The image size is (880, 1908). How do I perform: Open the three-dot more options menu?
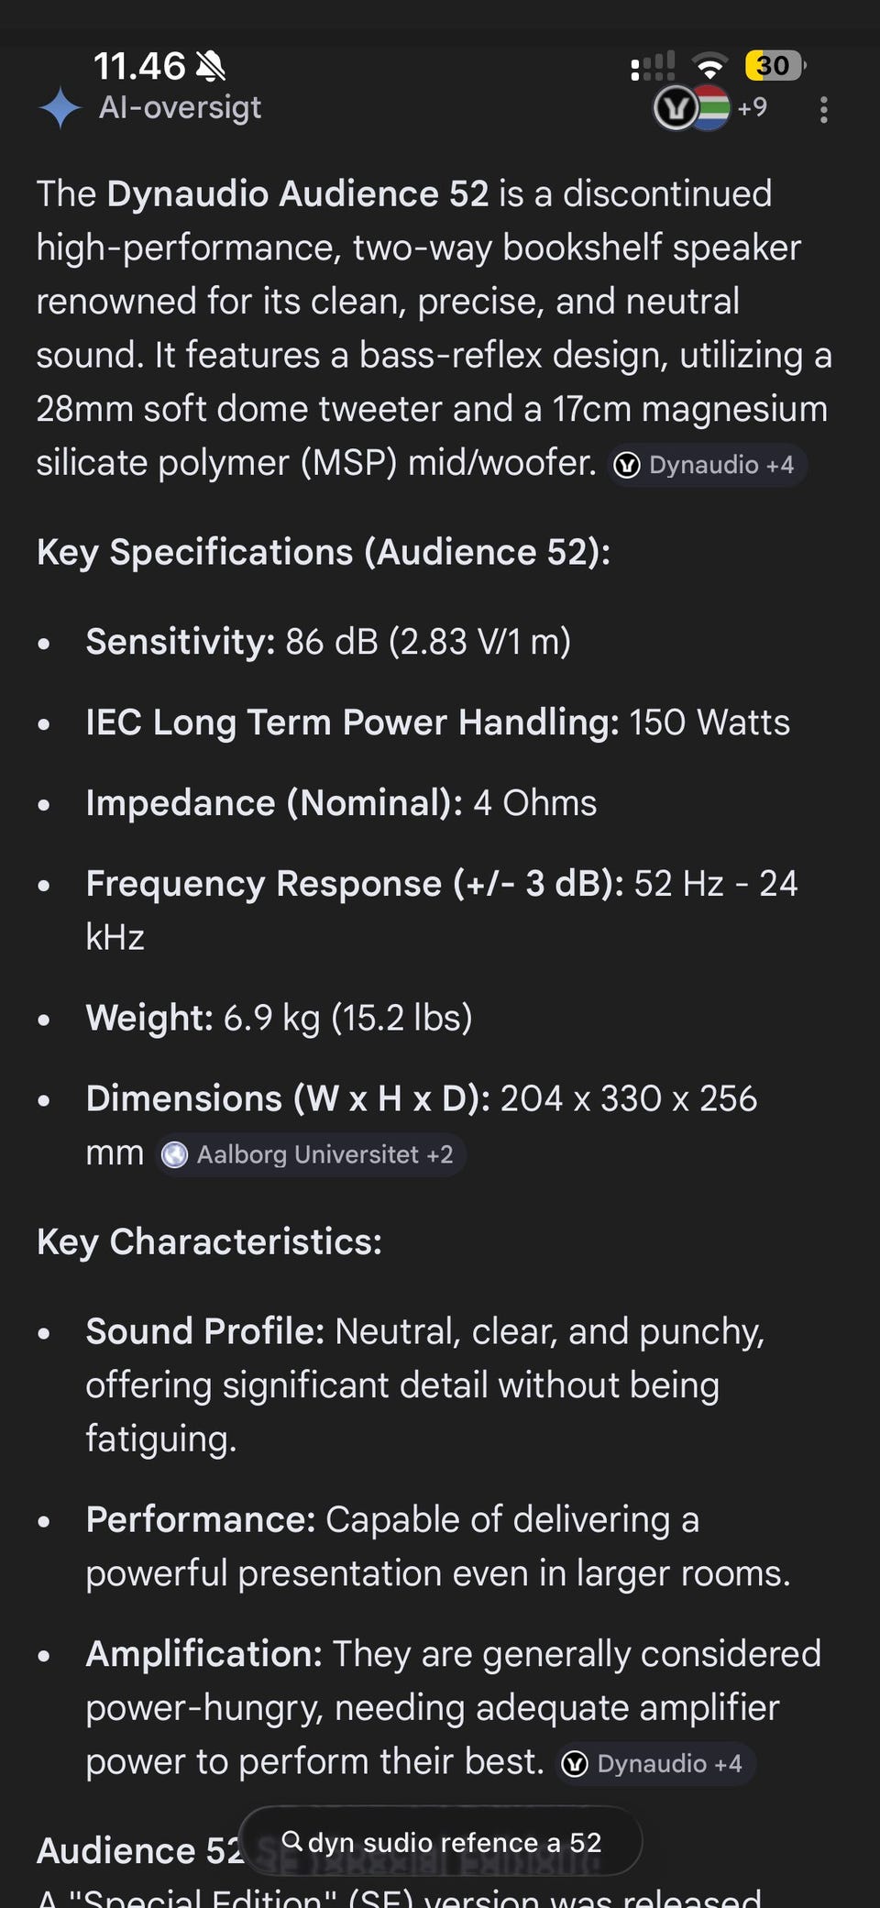pos(823,110)
